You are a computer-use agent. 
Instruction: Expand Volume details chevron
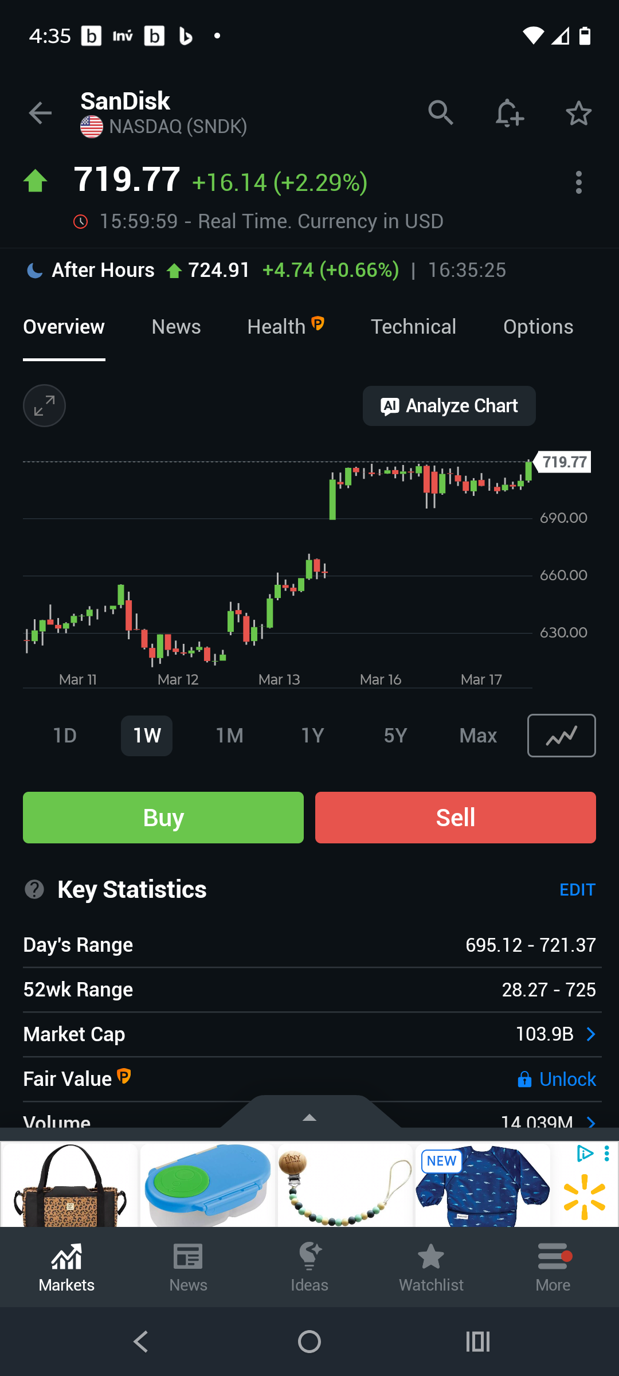(x=591, y=1121)
